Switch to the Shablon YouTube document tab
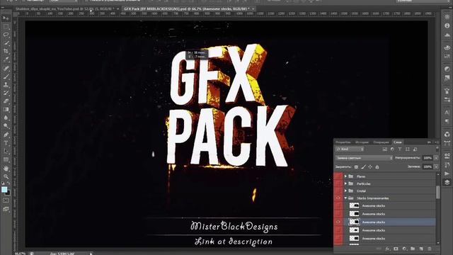Screen dimensions: 453x255 click(67, 9)
